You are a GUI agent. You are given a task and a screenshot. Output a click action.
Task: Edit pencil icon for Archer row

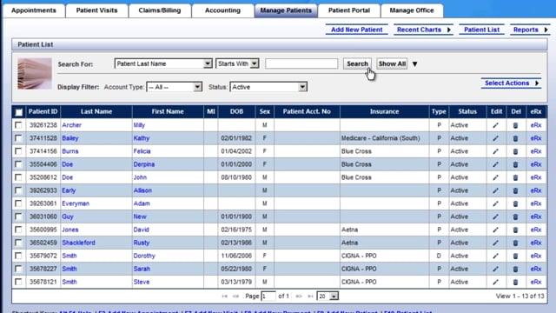496,125
